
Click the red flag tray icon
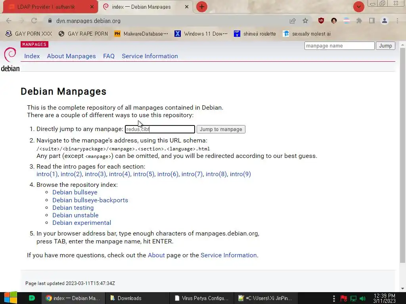(344, 298)
